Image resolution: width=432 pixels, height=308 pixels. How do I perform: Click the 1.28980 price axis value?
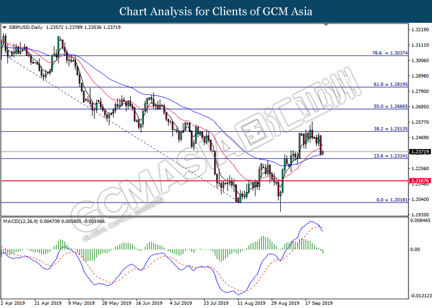pyautogui.click(x=420, y=76)
